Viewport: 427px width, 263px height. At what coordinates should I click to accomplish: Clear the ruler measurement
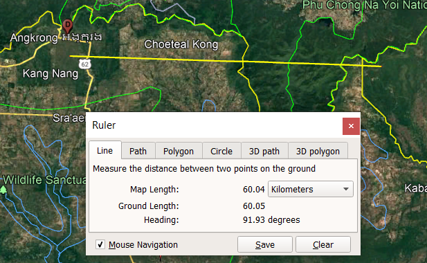323,244
